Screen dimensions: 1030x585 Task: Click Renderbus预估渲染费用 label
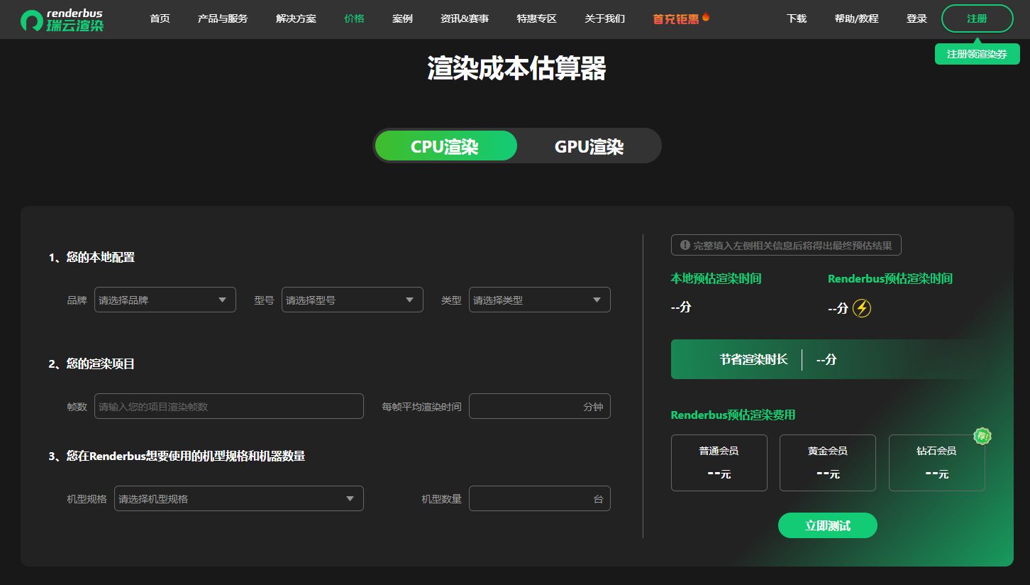733,415
